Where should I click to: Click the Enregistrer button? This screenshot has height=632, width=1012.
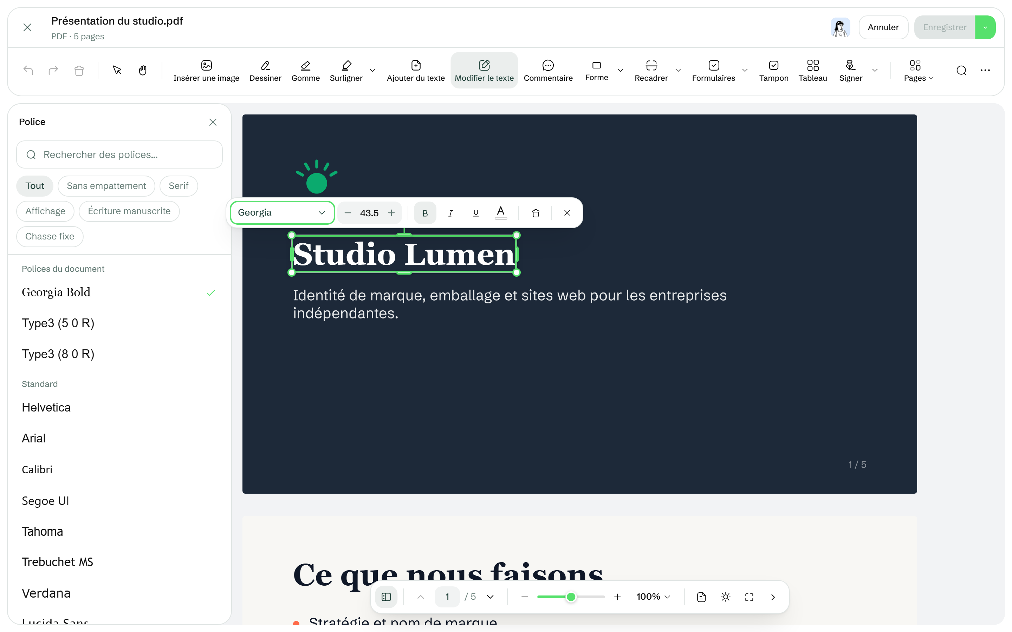point(944,28)
